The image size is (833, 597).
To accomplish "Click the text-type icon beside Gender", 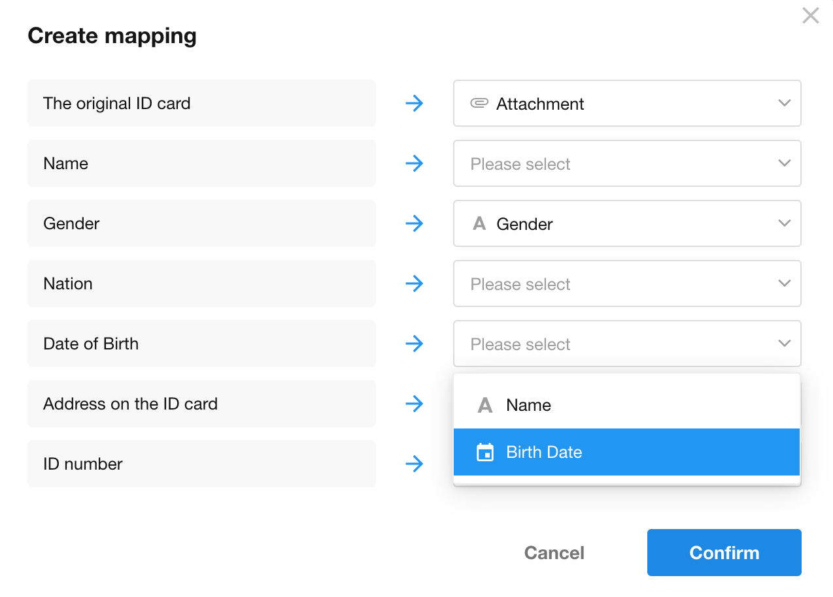I will (479, 224).
